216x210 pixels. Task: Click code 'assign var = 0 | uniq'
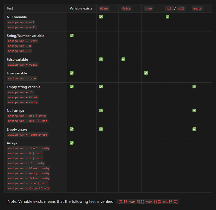tap(25, 153)
